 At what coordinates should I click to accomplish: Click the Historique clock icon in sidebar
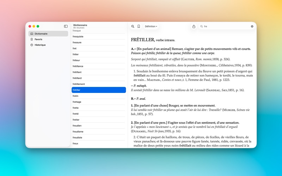point(32,45)
